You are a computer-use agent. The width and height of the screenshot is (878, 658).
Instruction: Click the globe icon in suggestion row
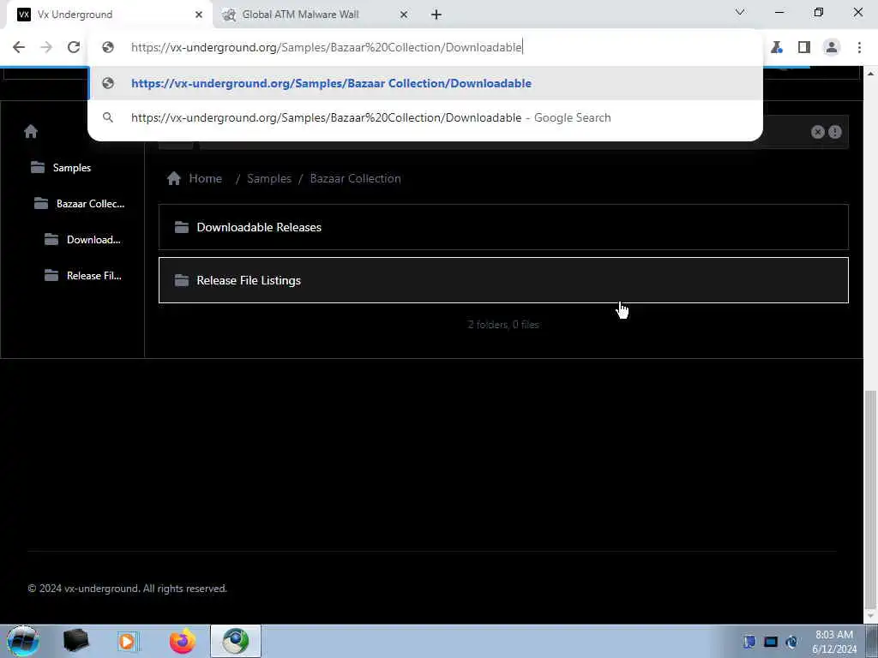pyautogui.click(x=108, y=83)
